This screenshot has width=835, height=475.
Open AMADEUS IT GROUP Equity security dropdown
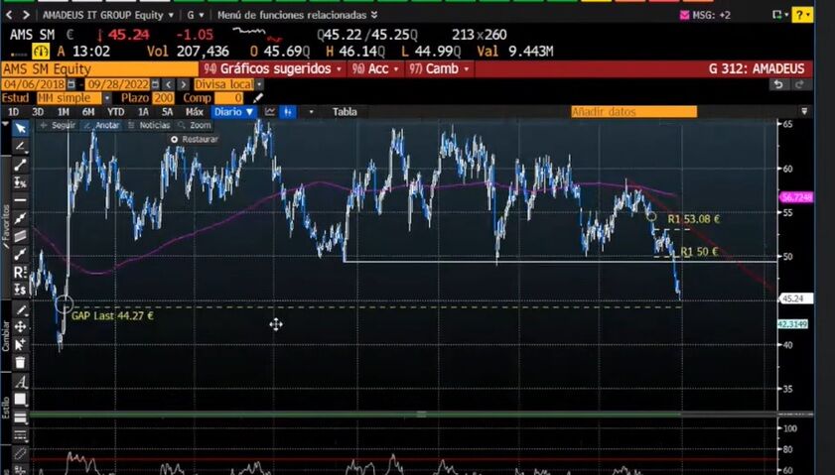click(108, 16)
